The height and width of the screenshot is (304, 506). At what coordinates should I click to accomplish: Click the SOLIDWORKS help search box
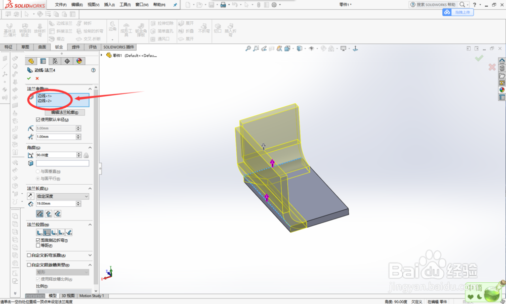pyautogui.click(x=434, y=5)
